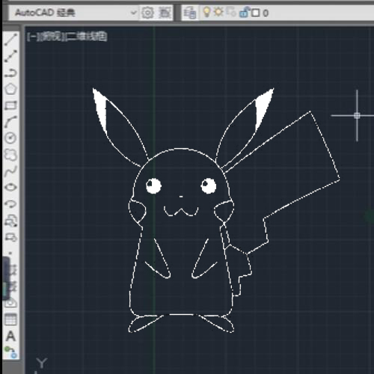Click Pikachu's left eye circle
Screen dimensions: 374x374
pyautogui.click(x=153, y=186)
